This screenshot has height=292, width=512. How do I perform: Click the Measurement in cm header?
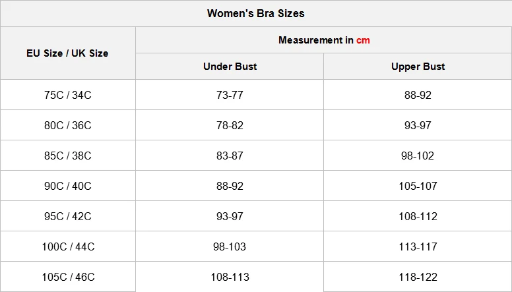pyautogui.click(x=324, y=40)
